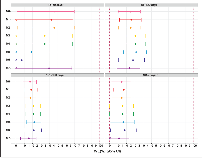
Task: Click the pink M0 diamond in 15–60 days panel
Action: pyautogui.click(x=54, y=11)
